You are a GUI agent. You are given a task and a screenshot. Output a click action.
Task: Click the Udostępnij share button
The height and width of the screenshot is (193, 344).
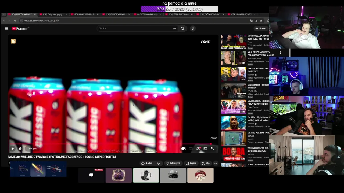(x=173, y=163)
